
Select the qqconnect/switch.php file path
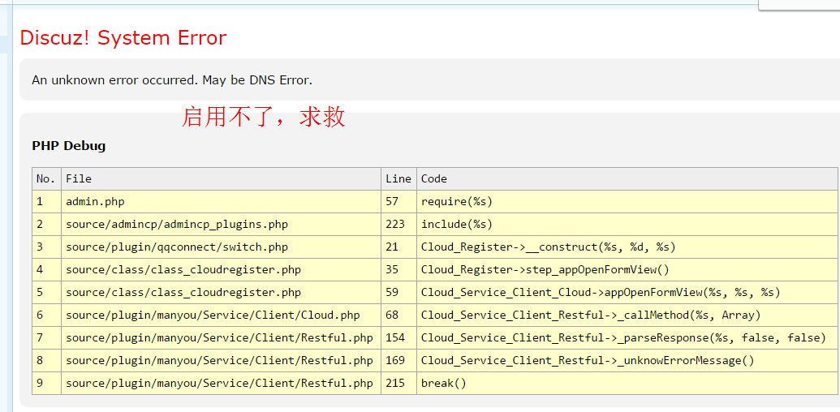click(x=177, y=247)
